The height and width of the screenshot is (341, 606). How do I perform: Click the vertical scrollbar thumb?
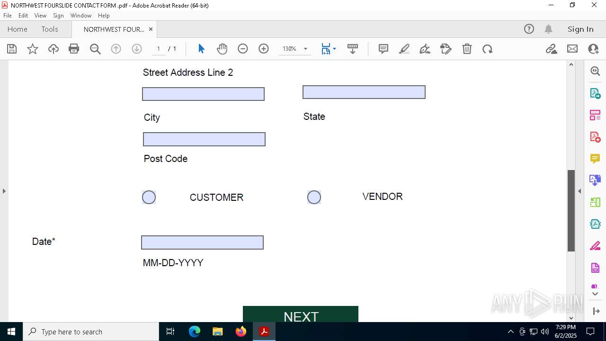tap(571, 211)
